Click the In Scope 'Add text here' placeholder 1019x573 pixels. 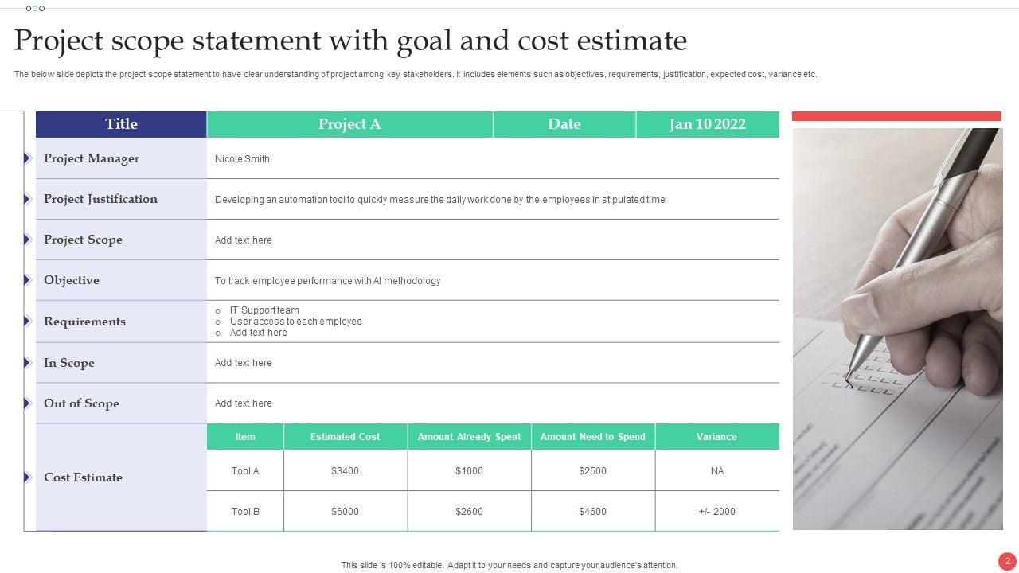(244, 363)
